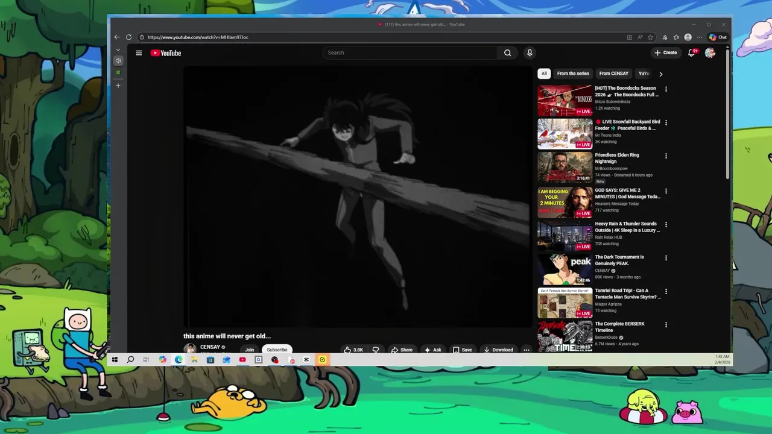Open CENSAY channel avatar
This screenshot has height=434, width=772.
point(190,349)
